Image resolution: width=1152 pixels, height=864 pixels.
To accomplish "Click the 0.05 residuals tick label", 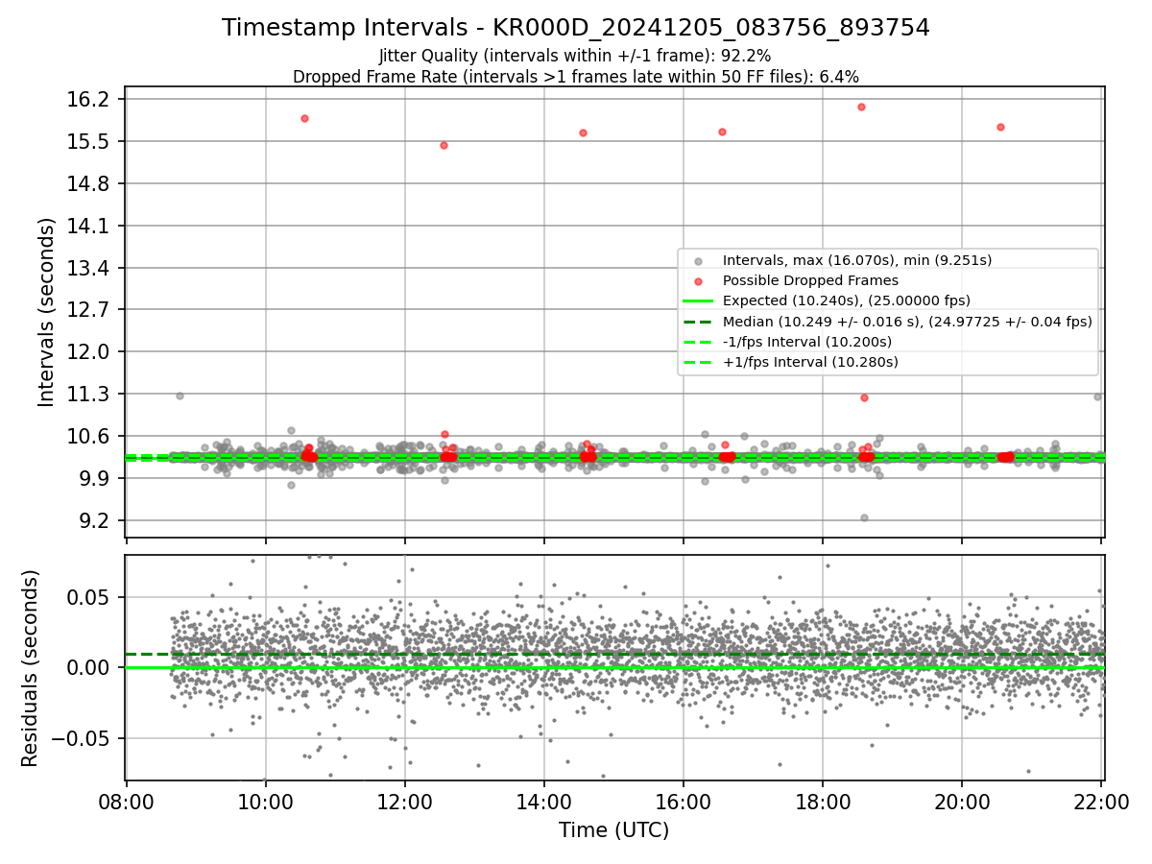I will click(x=90, y=597).
